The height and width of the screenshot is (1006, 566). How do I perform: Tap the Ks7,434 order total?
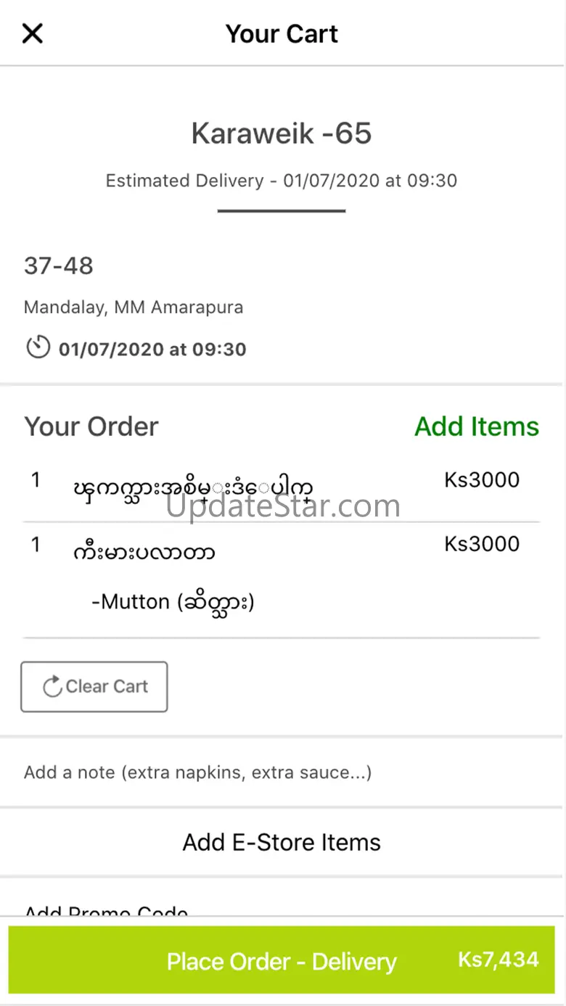pyautogui.click(x=499, y=960)
